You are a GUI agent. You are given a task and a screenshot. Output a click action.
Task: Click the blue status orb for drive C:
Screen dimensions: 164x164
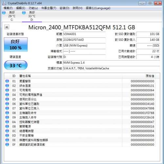[4, 13]
